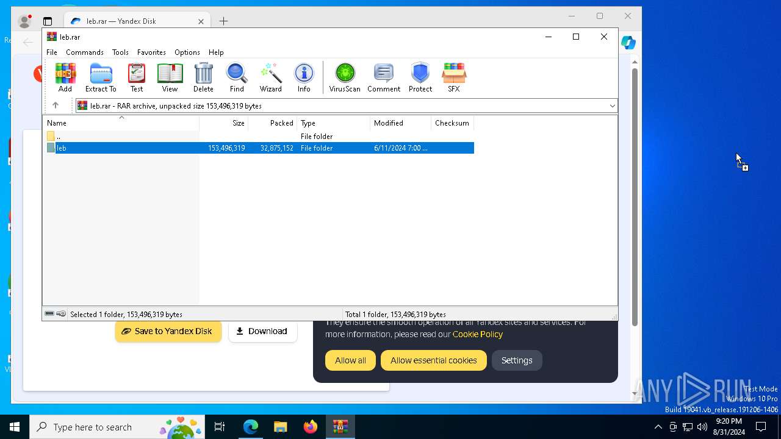Open the Edge tab actions icon

coord(48,21)
